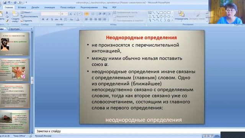The image size is (245, 138).
Task: Customize Quick Access Toolbar arrow
Action: (x=26, y=2)
